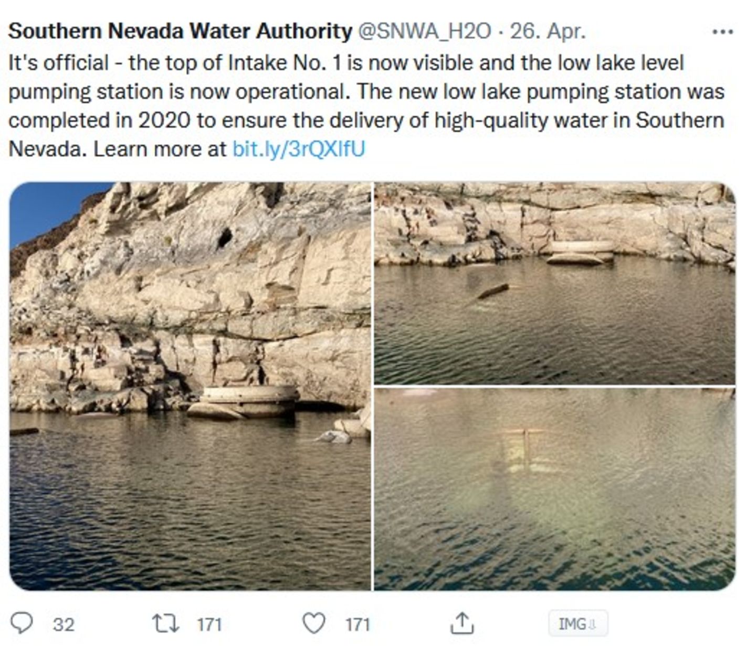Click the @SNWA_H2O handle
Image resolution: width=756 pixels, height=653 pixels.
tap(424, 31)
